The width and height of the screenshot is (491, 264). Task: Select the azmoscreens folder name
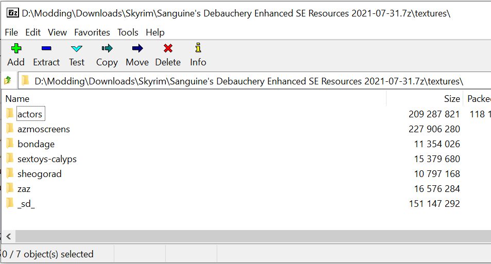click(x=44, y=129)
